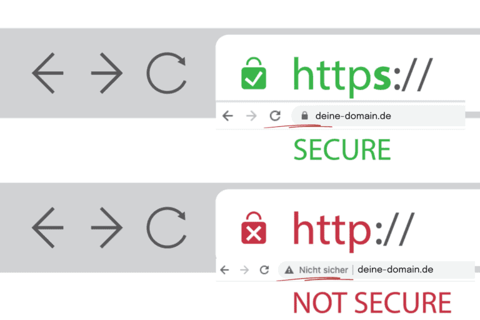Click small padlock icon in secure address bar

point(304,116)
